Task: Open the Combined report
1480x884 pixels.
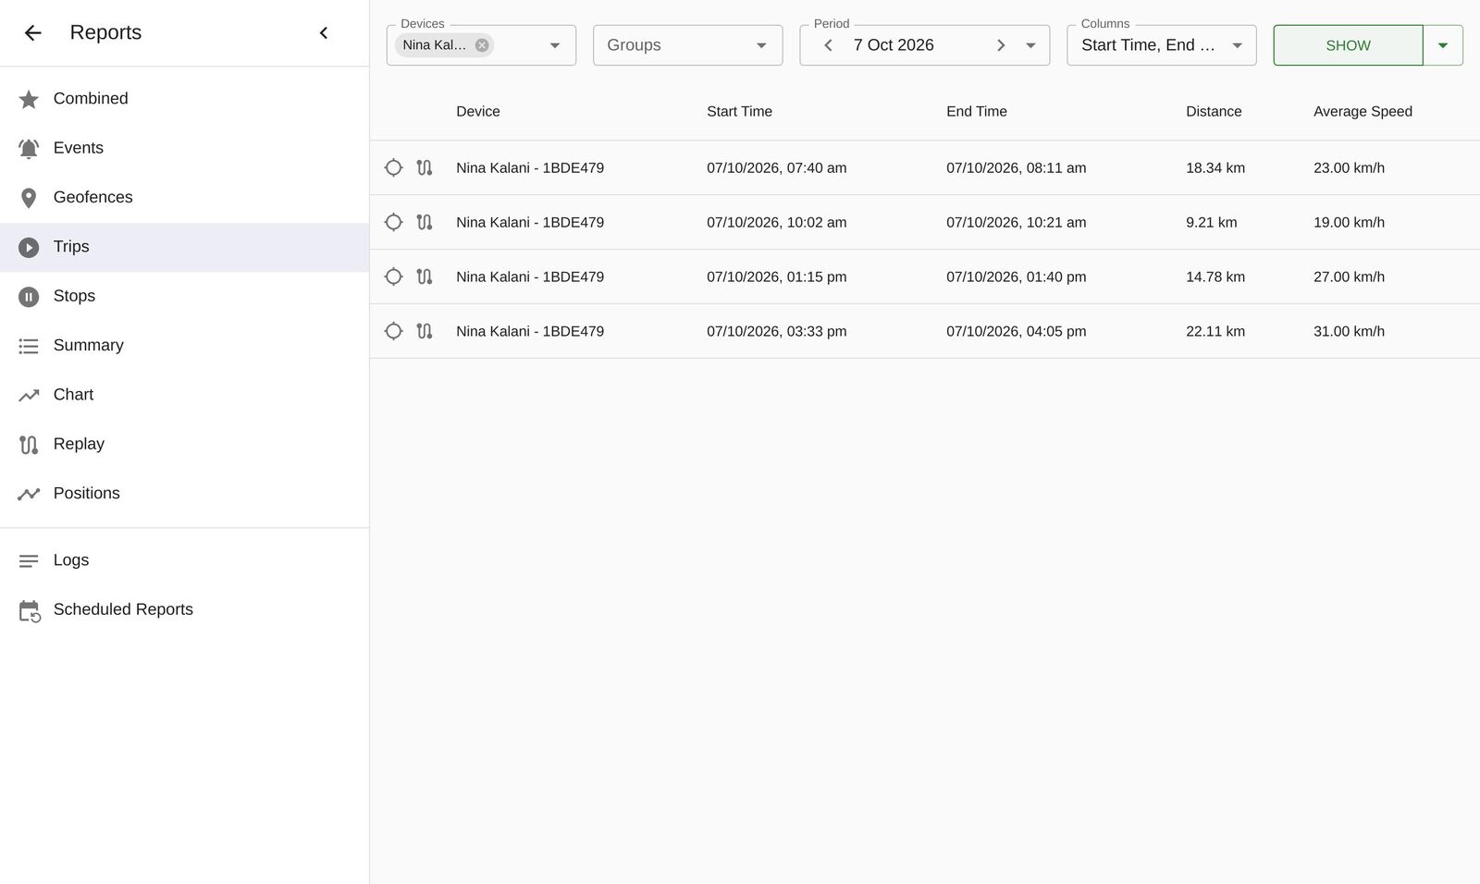Action: point(184,99)
